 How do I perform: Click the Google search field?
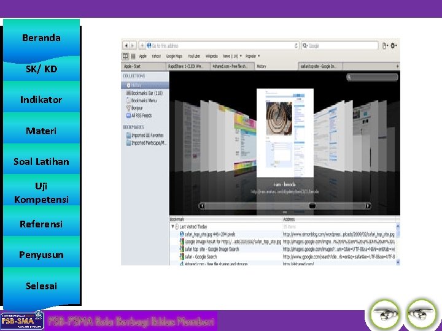pyautogui.click(x=339, y=45)
